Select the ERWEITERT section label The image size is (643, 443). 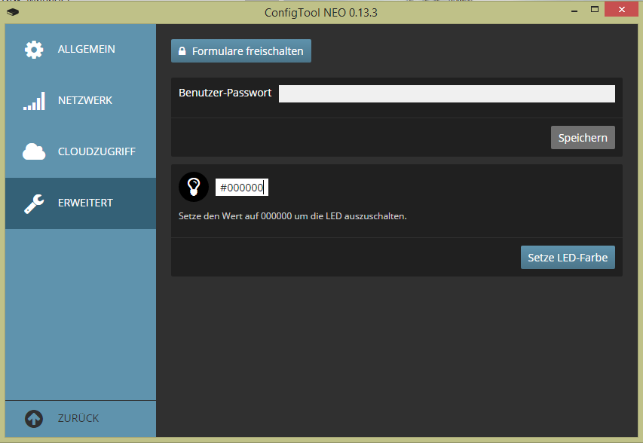pyautogui.click(x=85, y=203)
